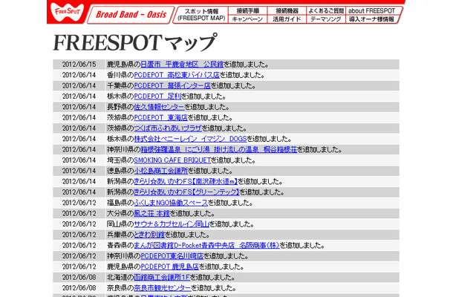Open the 株式会社ペニーレイン イマジン DOGS link

click(x=190, y=139)
